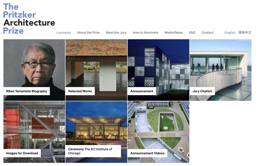Image resolution: width=263 pixels, height=166 pixels.
Task: Switch site language to 简体中文
Action: tap(245, 33)
